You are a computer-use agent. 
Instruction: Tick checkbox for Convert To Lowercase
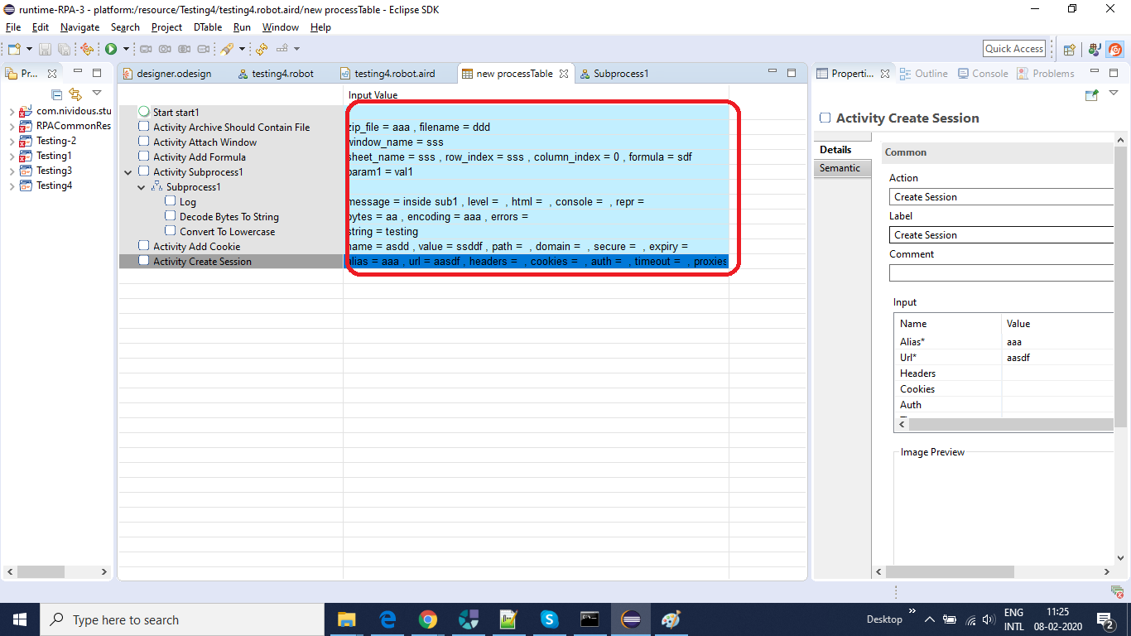171,231
